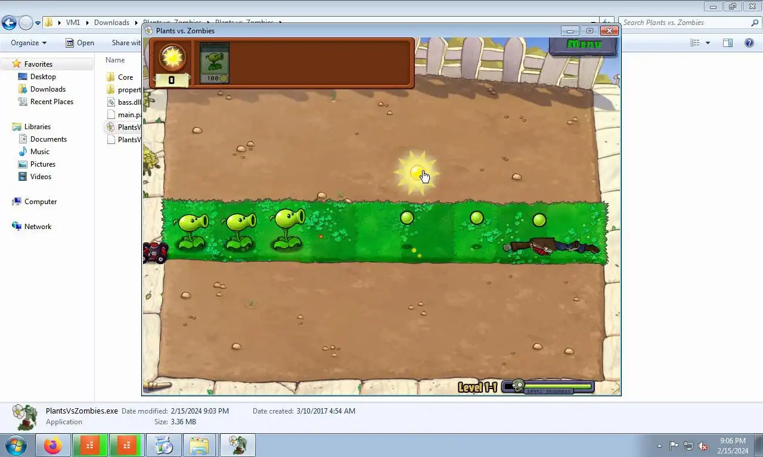Viewport: 763px width, 457px height.
Task: Open the recent locations dropdown arrow
Action: [x=38, y=23]
